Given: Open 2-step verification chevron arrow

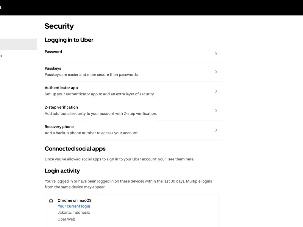Looking at the screenshot, I should 216,110.
